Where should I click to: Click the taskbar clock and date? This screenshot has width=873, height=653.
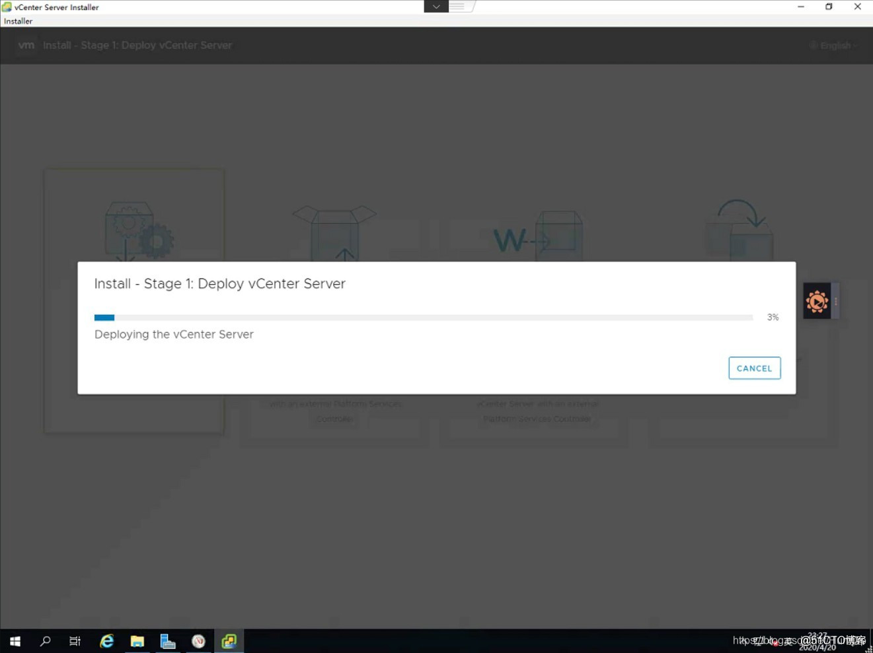pyautogui.click(x=817, y=642)
